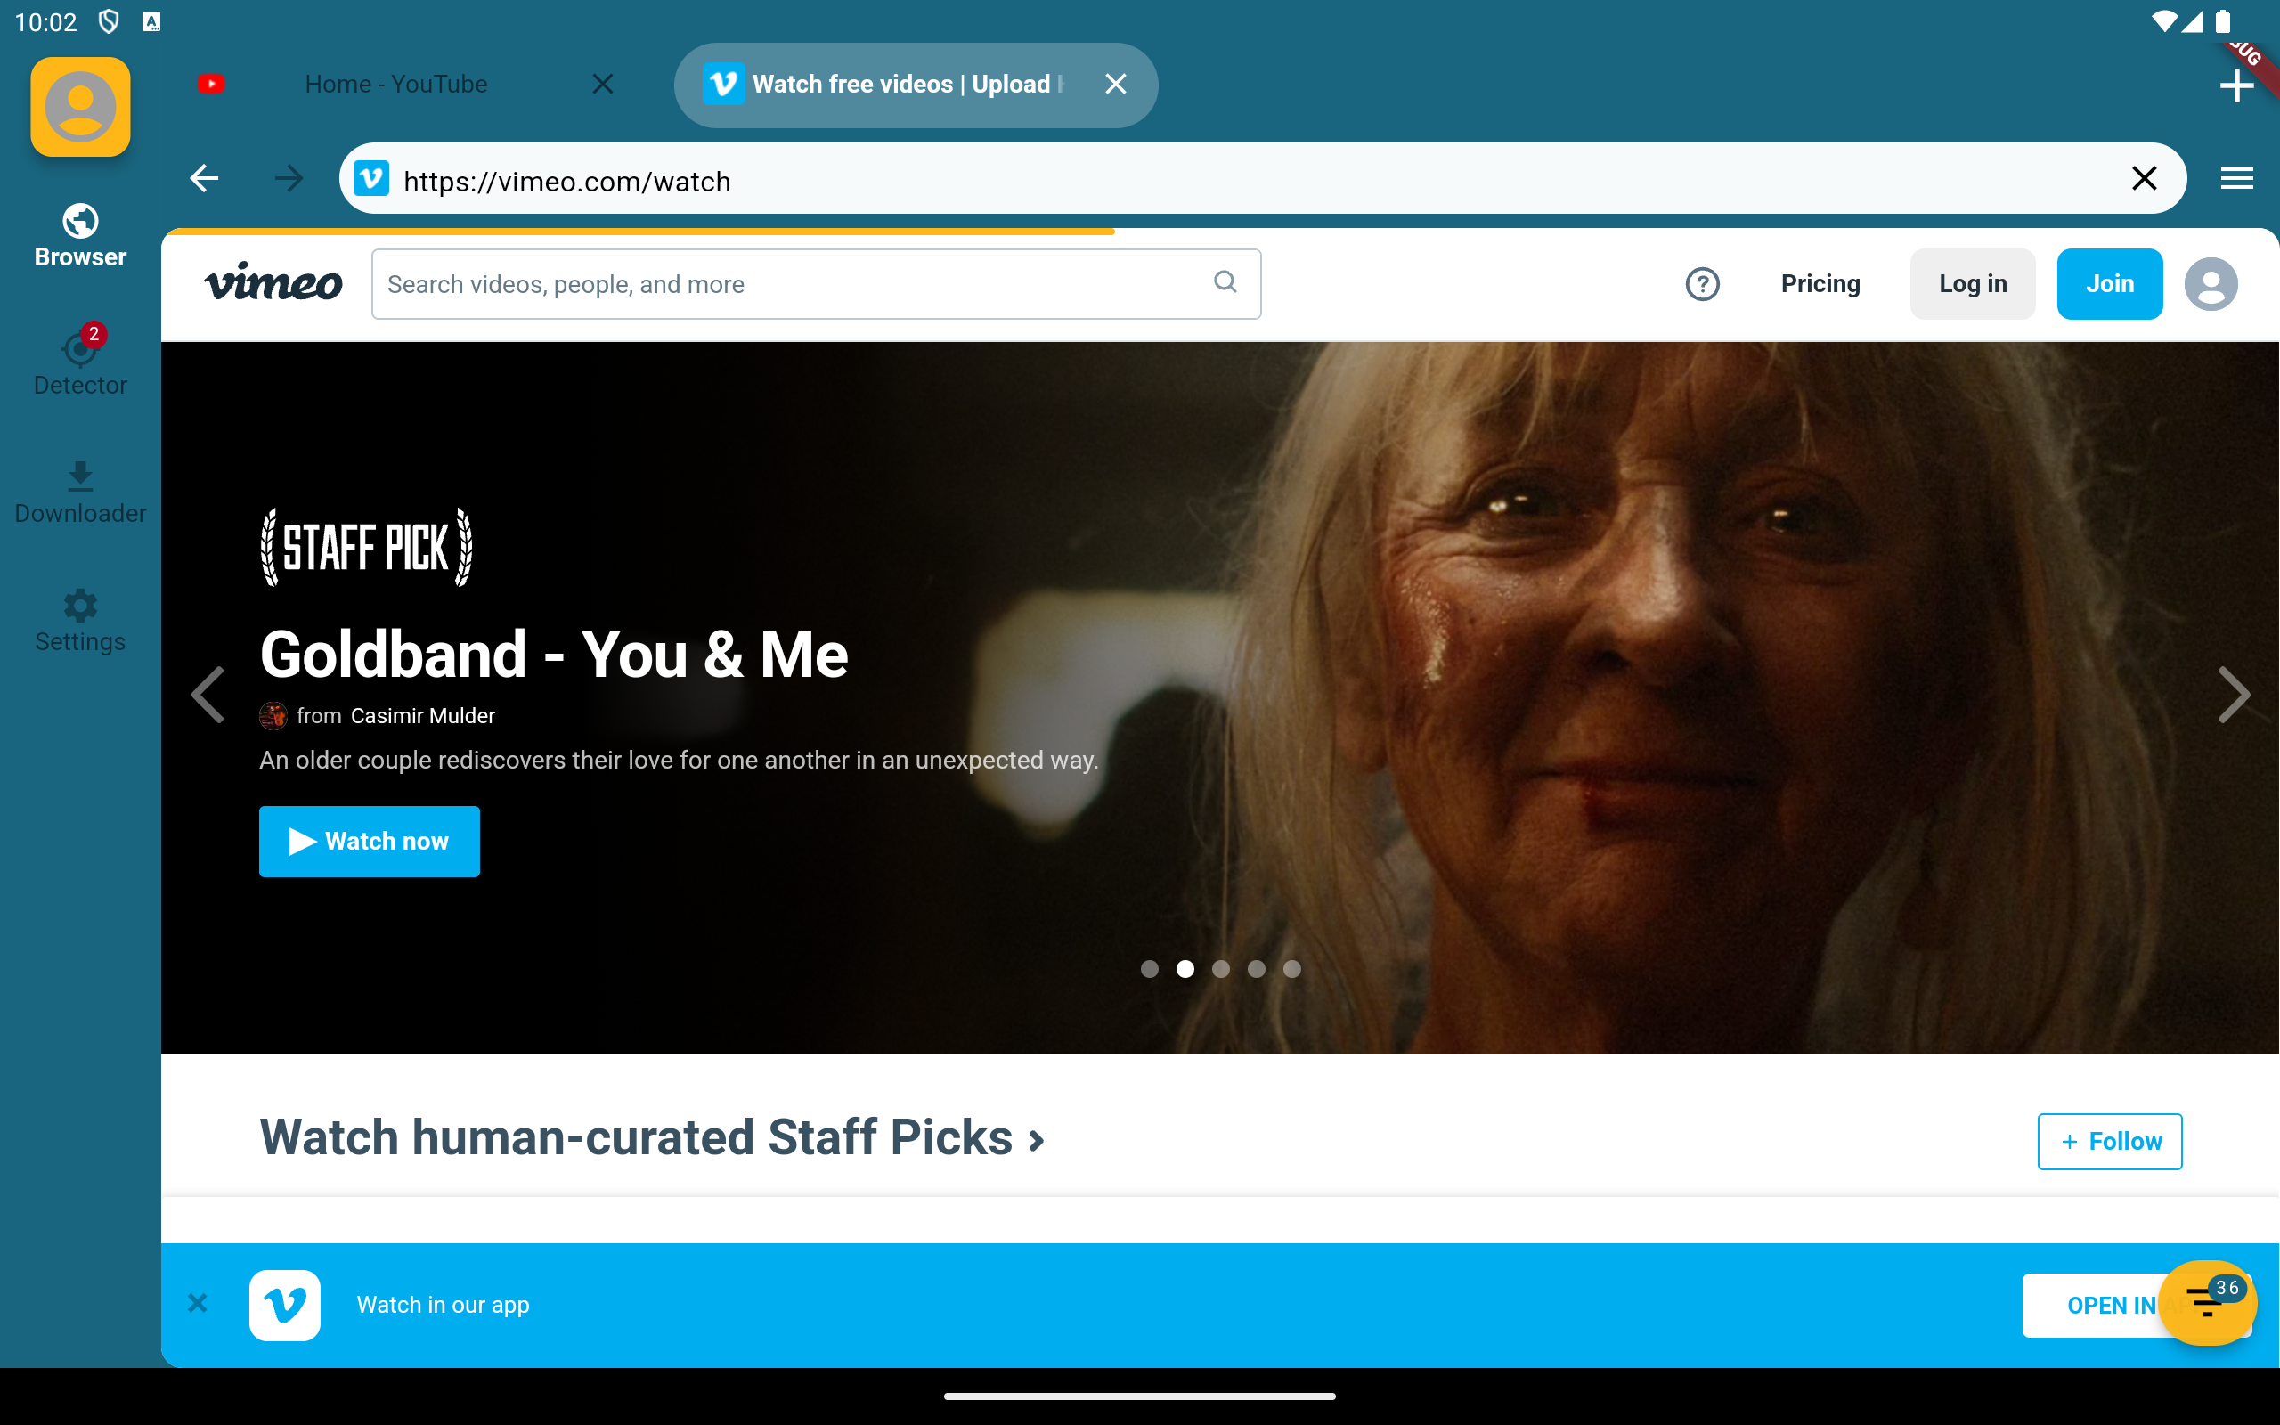
Task: Tap the orange profile avatar icon
Action: 80,107
